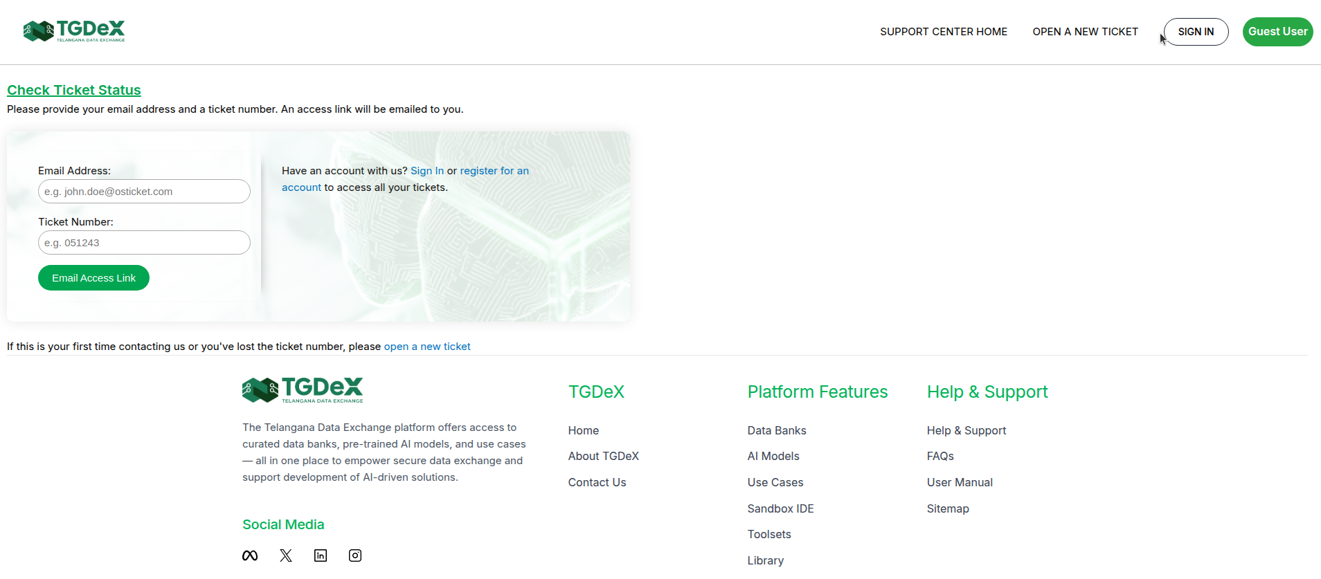Visit the FAQs footer link
This screenshot has width=1321, height=579.
coord(940,456)
